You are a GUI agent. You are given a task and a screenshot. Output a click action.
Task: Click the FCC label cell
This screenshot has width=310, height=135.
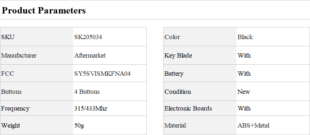click(37, 73)
